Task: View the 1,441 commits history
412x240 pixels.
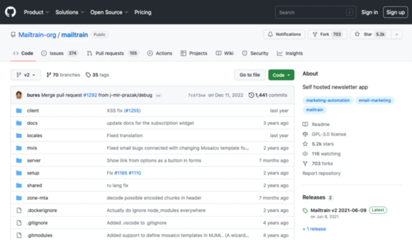Action: point(268,95)
